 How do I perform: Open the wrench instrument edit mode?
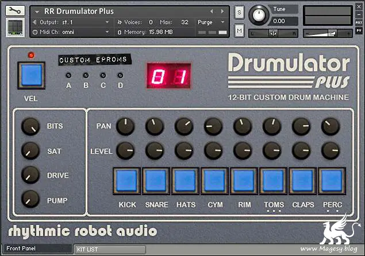[x=15, y=11]
